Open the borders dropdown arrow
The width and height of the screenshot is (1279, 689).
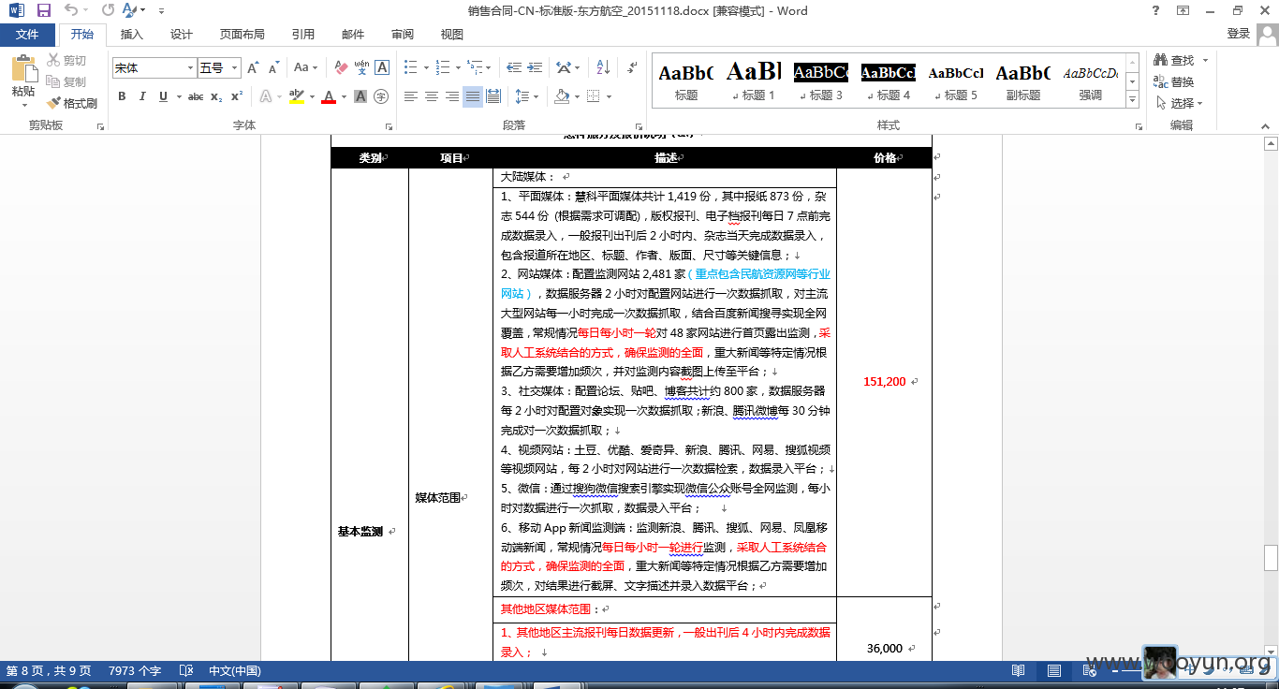point(609,96)
